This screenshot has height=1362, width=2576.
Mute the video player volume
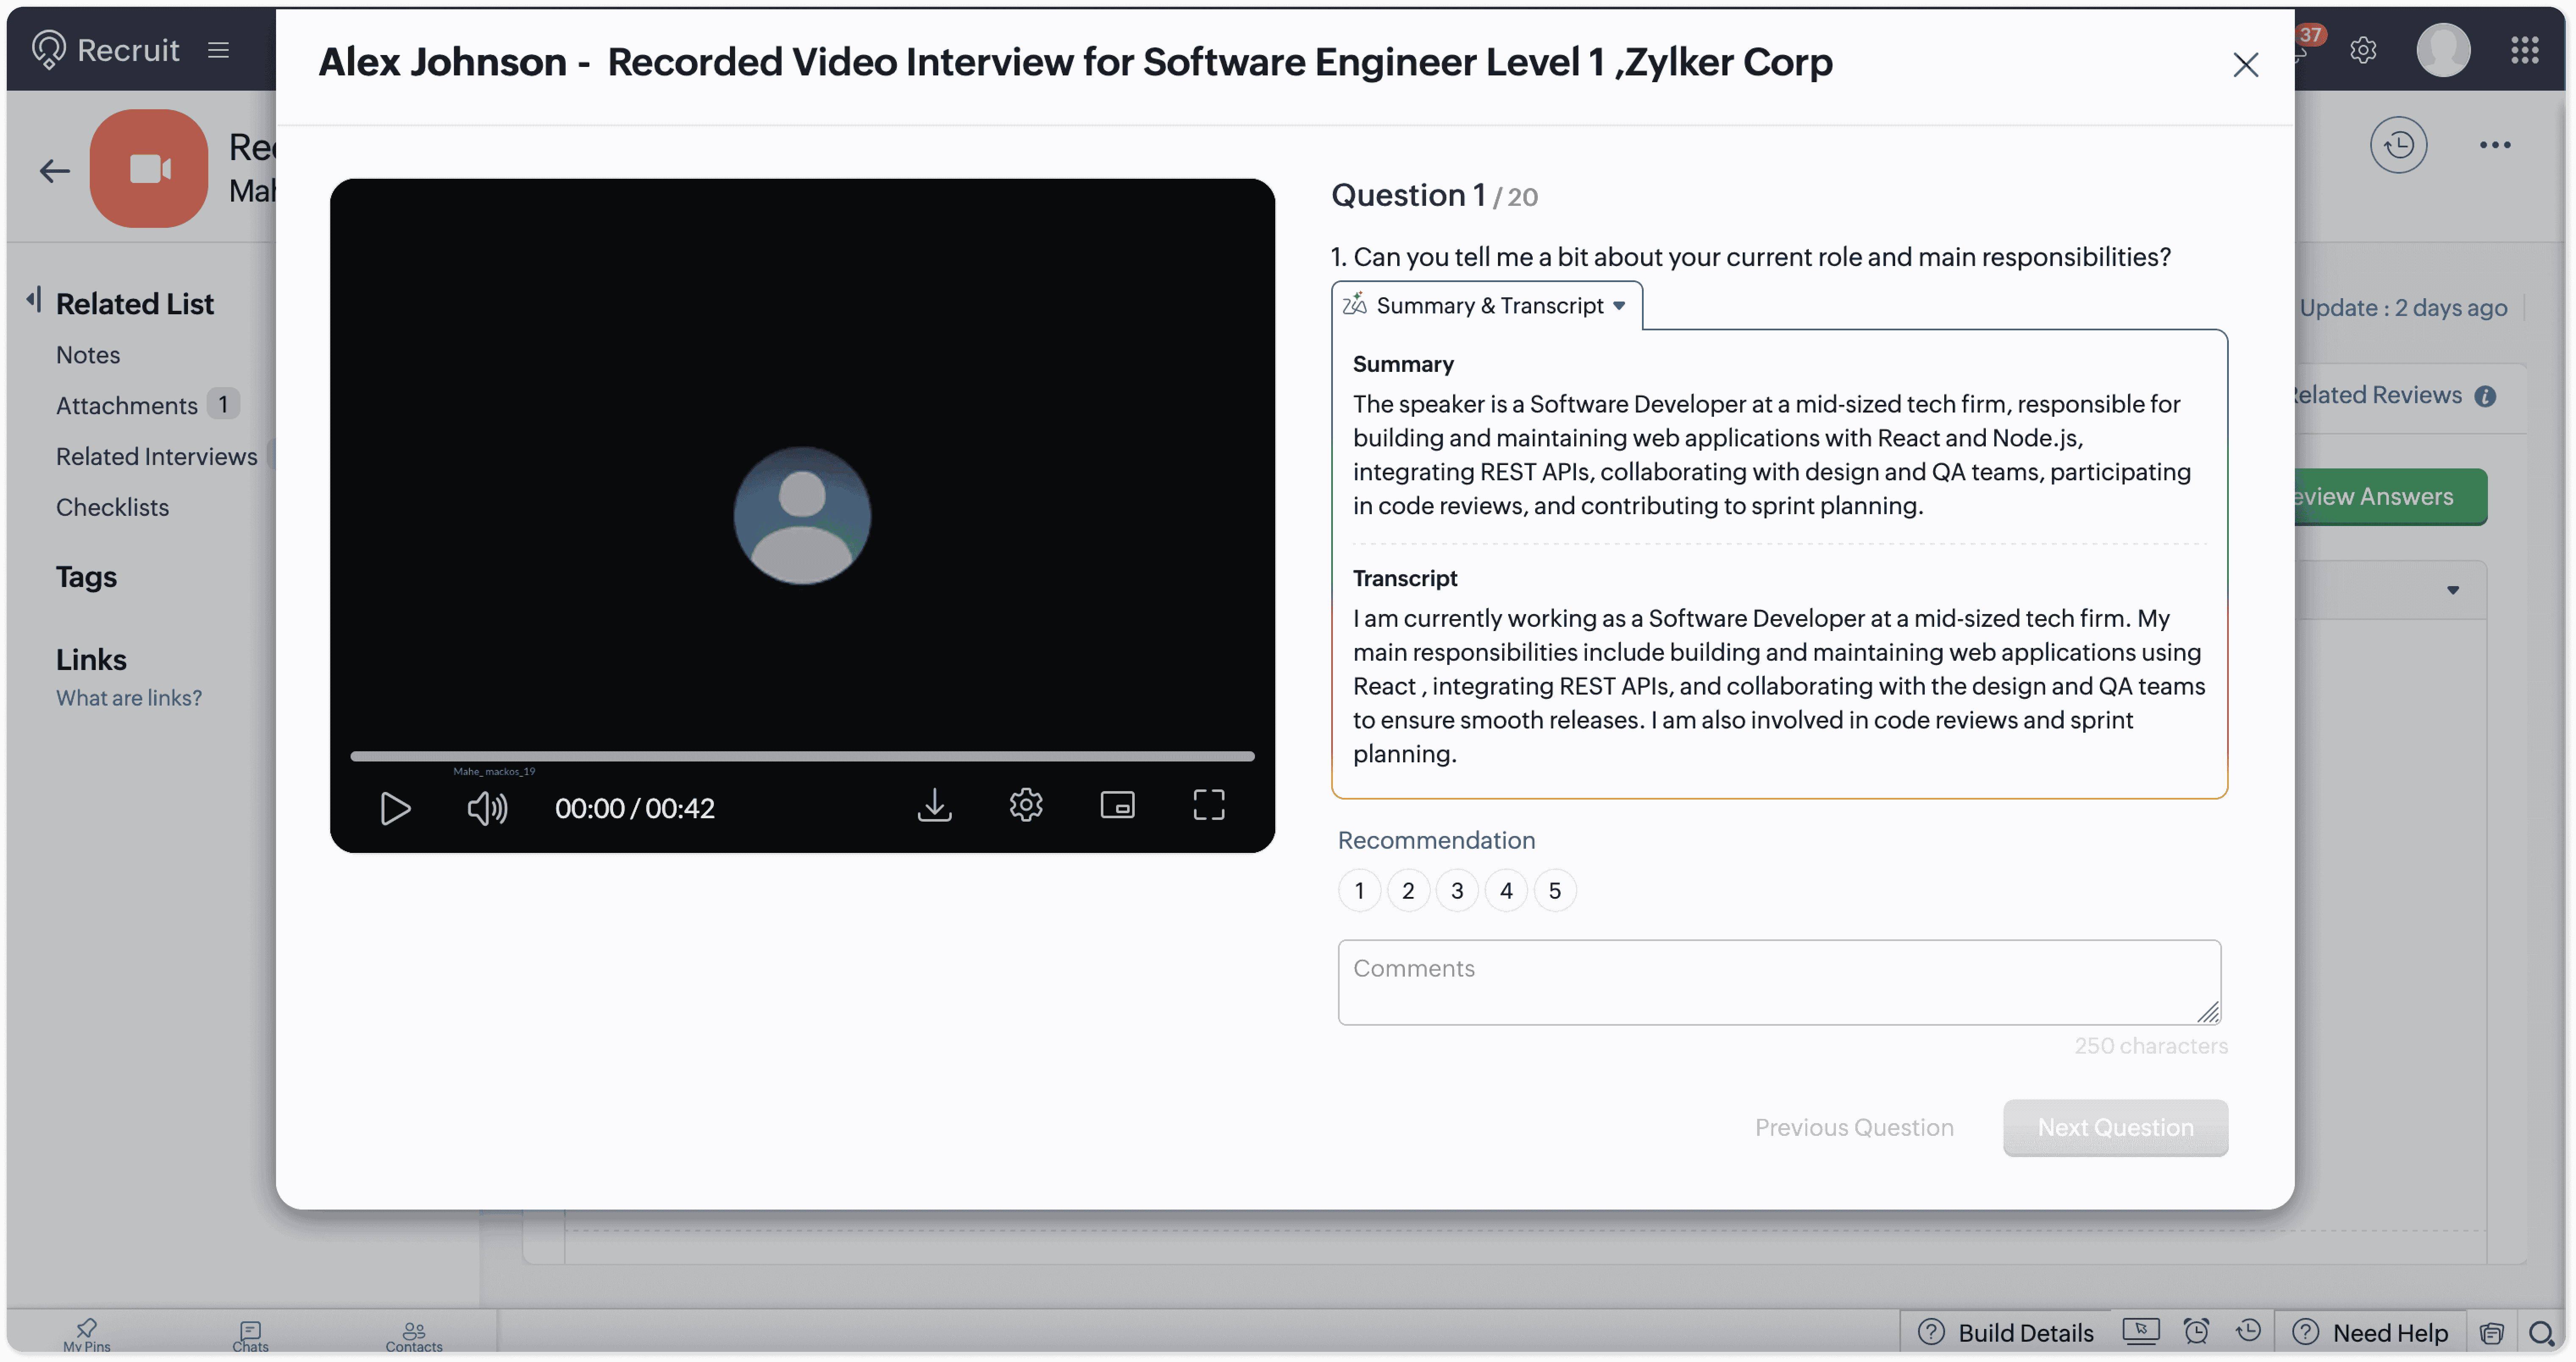click(487, 808)
